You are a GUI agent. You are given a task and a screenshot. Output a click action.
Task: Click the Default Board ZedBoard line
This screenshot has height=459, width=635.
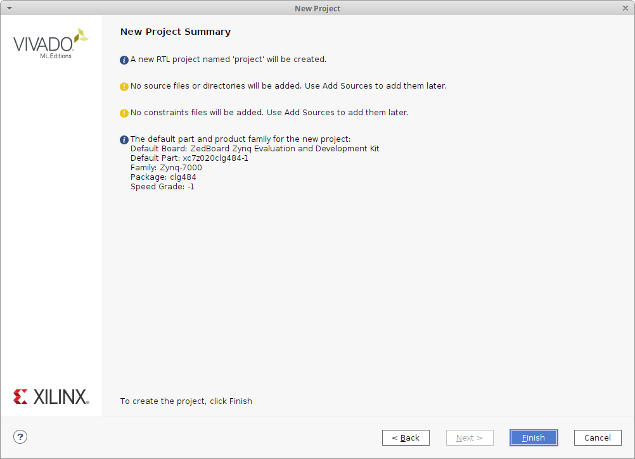(255, 149)
